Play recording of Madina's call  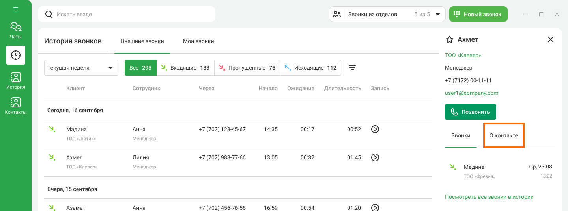[375, 129]
